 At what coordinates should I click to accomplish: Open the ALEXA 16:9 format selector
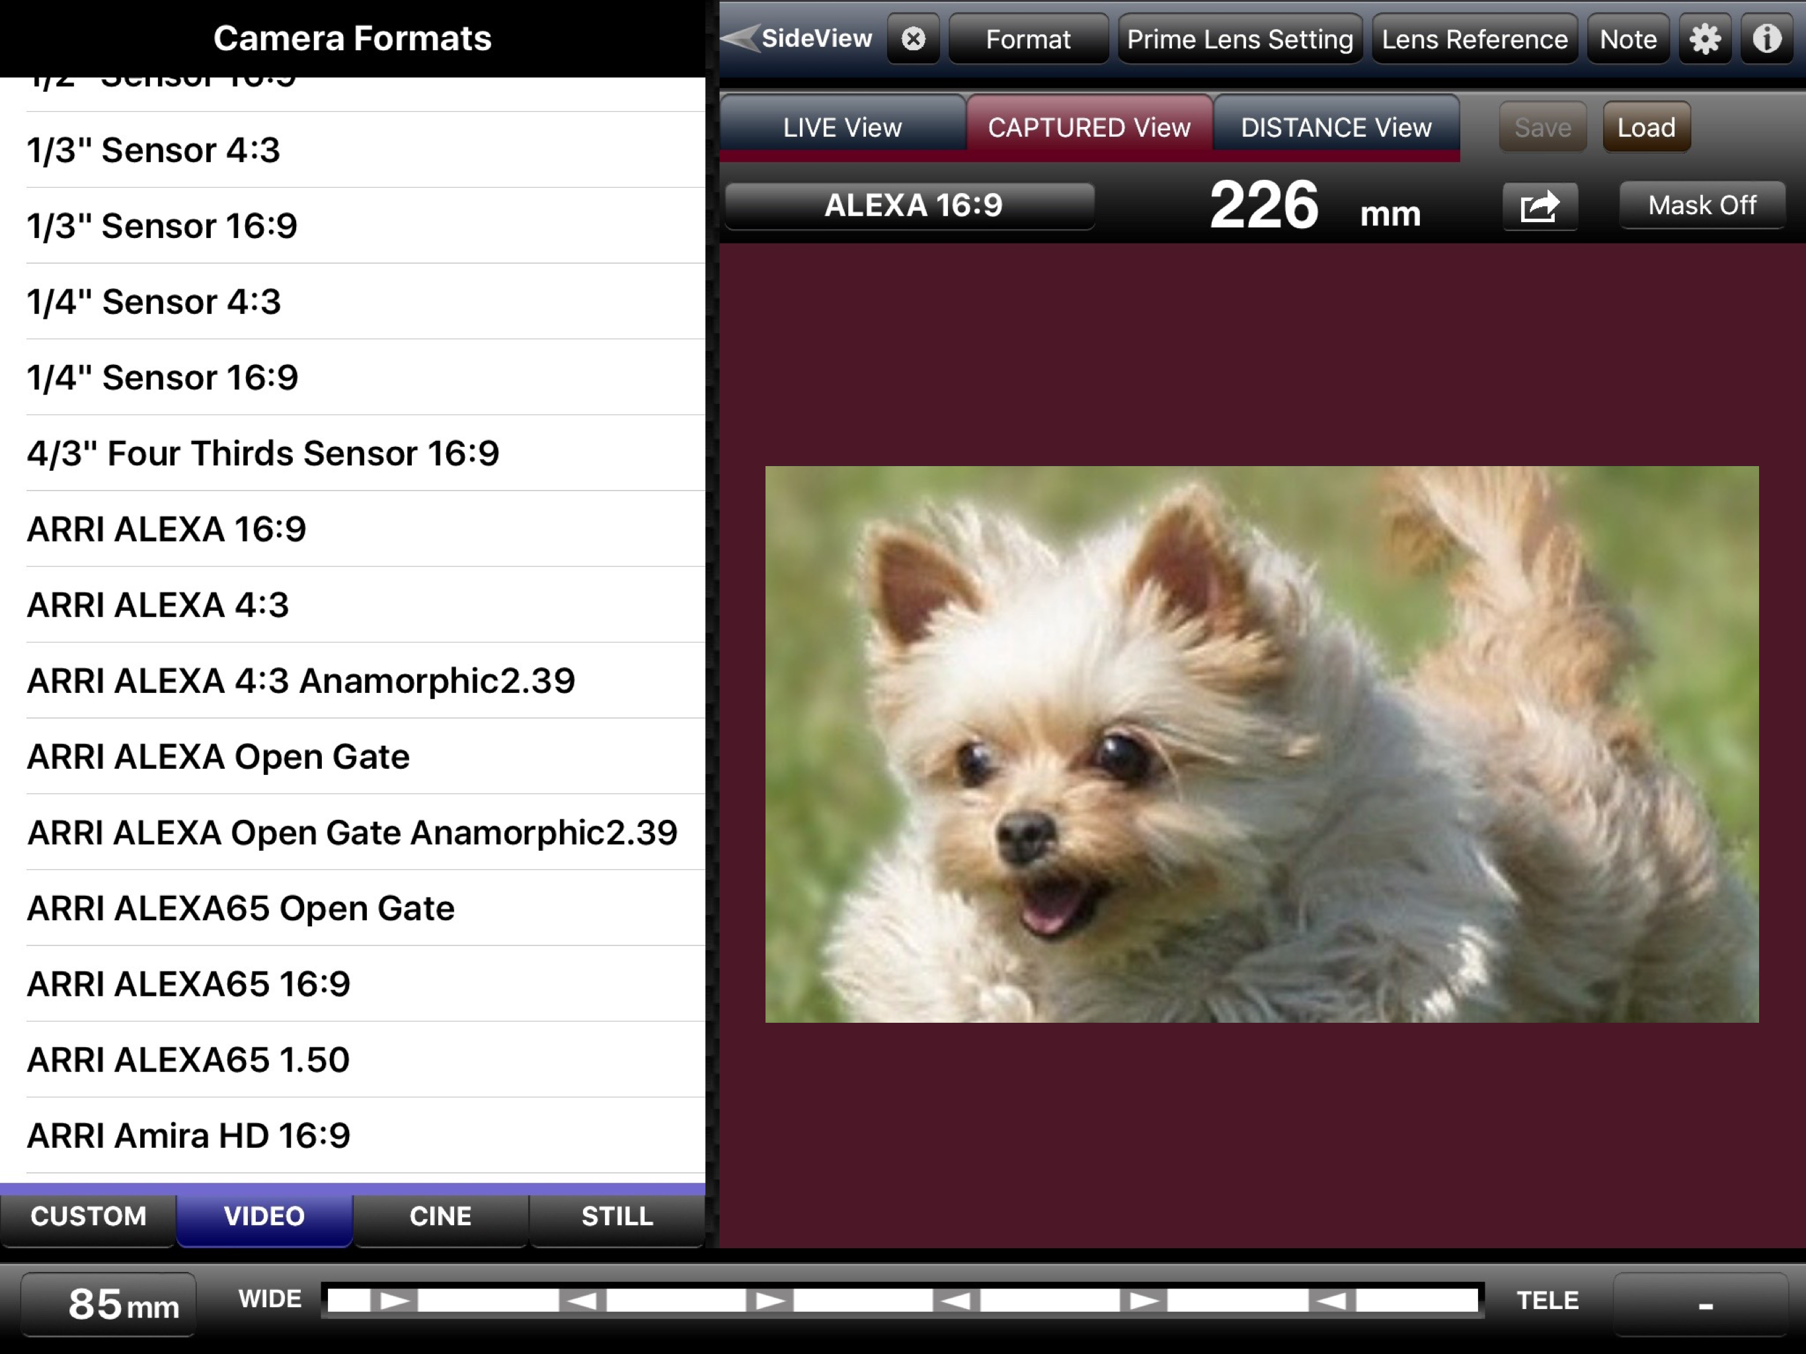tap(912, 206)
